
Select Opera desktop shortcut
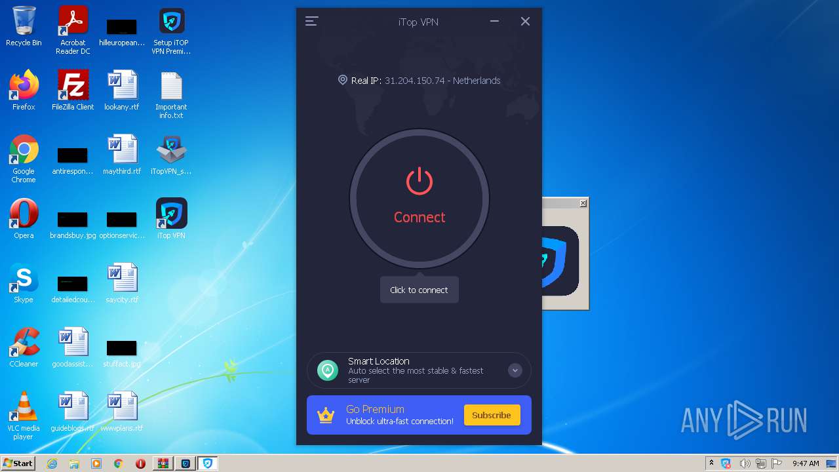24,219
